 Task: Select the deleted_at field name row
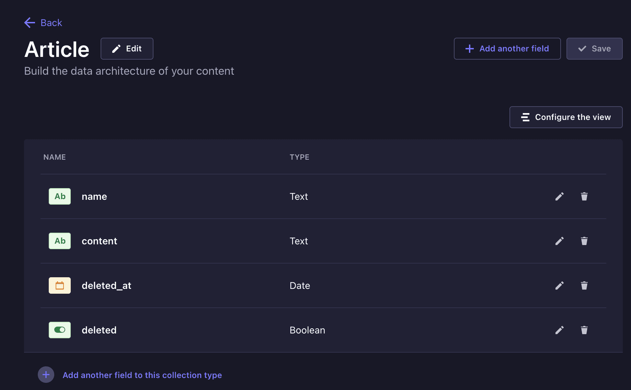[x=323, y=285]
